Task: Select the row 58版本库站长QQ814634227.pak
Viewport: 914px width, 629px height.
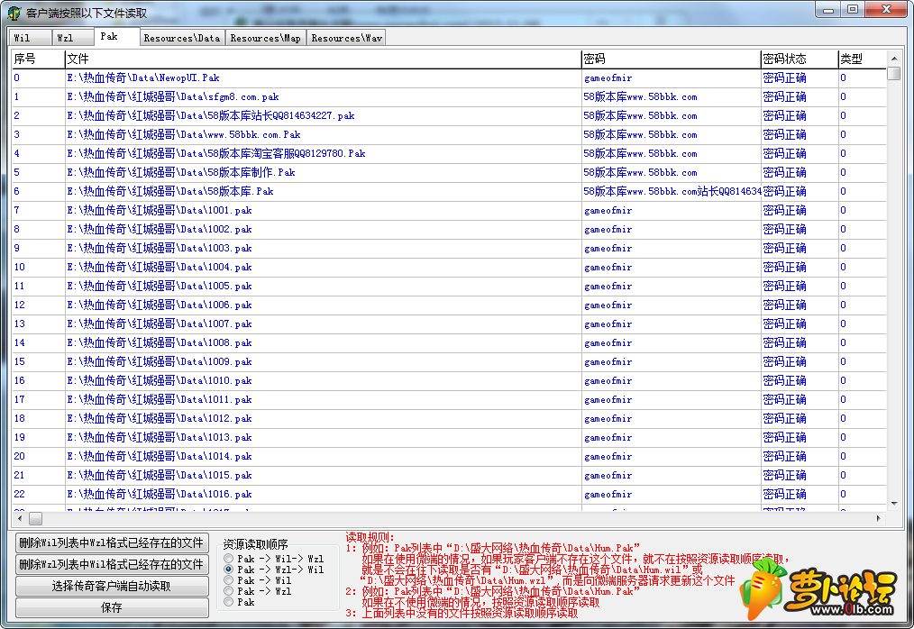Action: 449,115
